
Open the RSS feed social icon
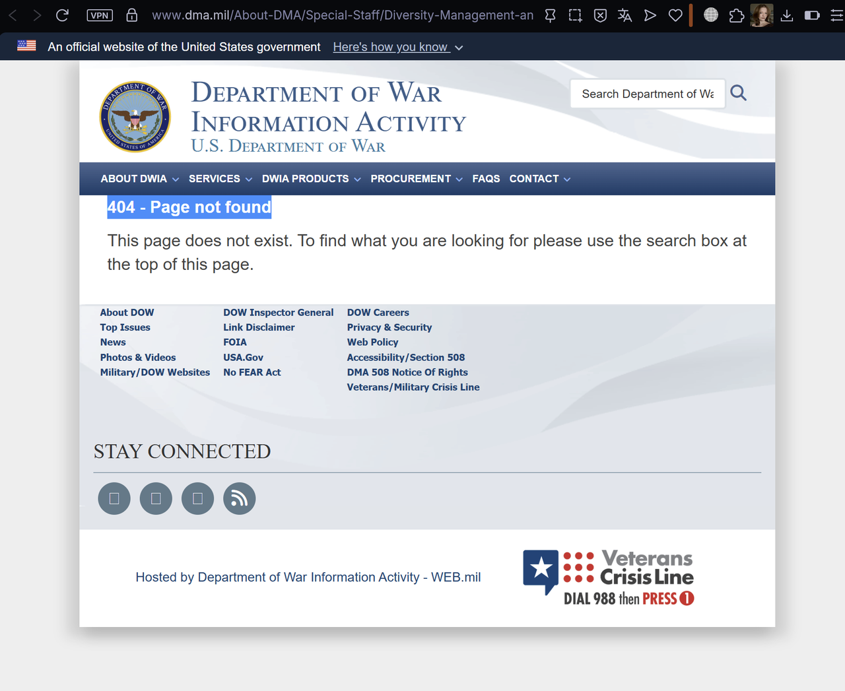tap(240, 498)
